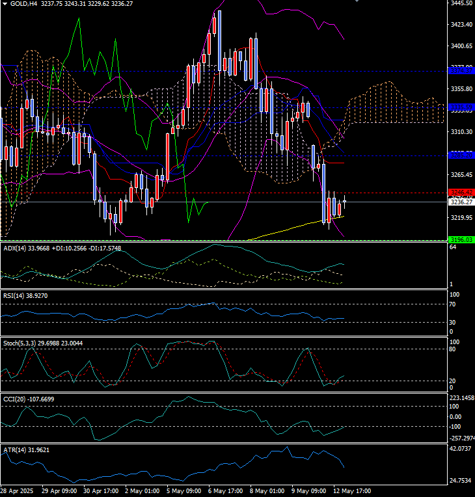Click the 42.0737 value on ATR scale
Image resolution: width=475 pixels, height=497 pixels.
pyautogui.click(x=461, y=449)
